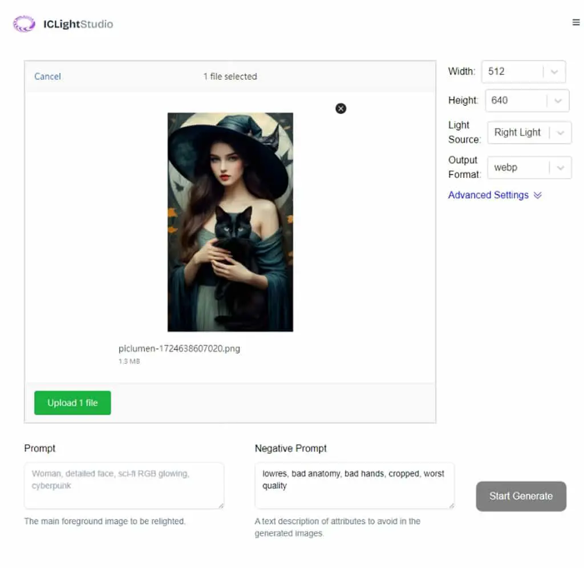Open the hamburger menu icon
The height and width of the screenshot is (568, 584).
point(576,22)
